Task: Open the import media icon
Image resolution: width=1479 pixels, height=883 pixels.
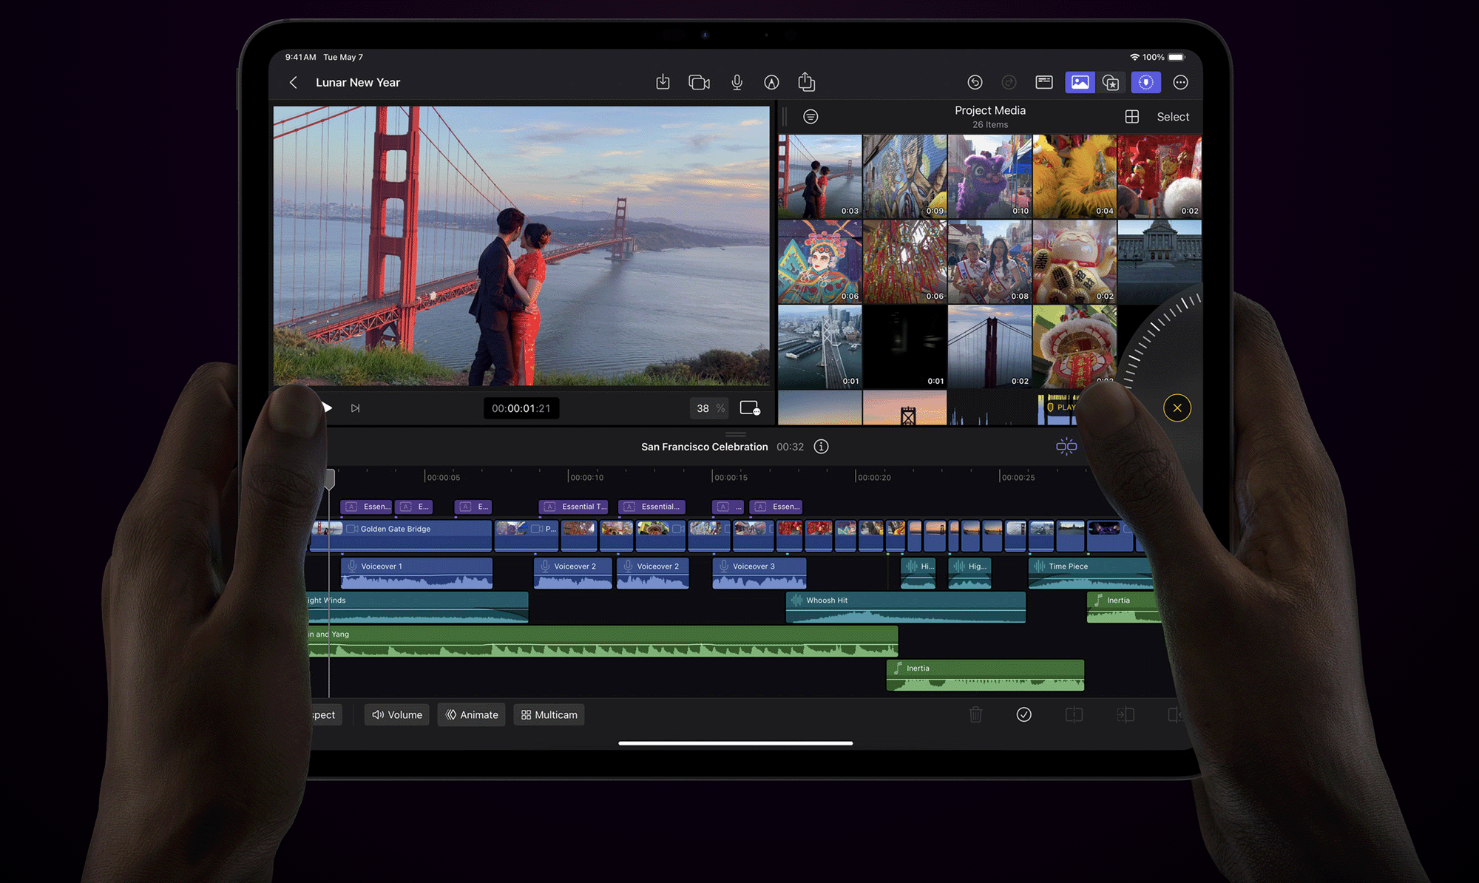Action: click(x=663, y=82)
